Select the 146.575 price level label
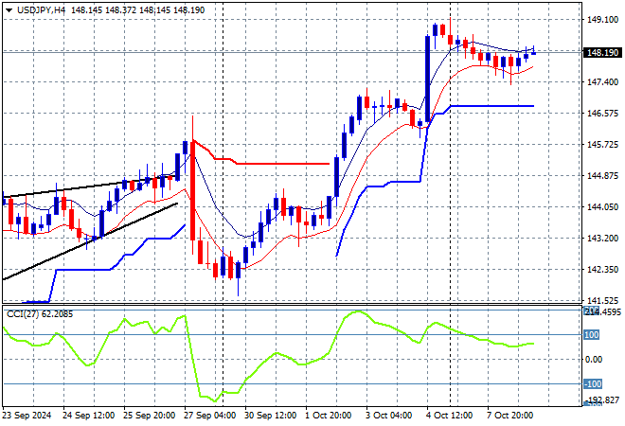 pyautogui.click(x=601, y=114)
